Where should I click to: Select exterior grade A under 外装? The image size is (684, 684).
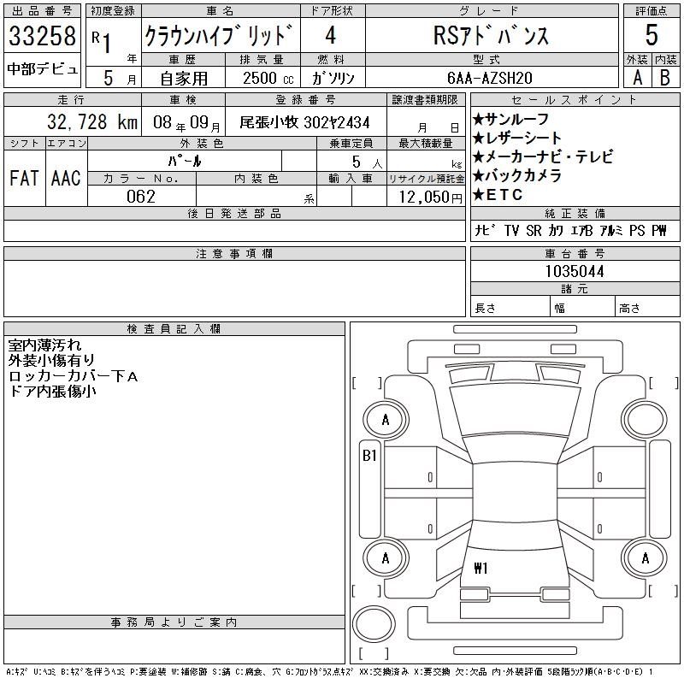(x=637, y=78)
